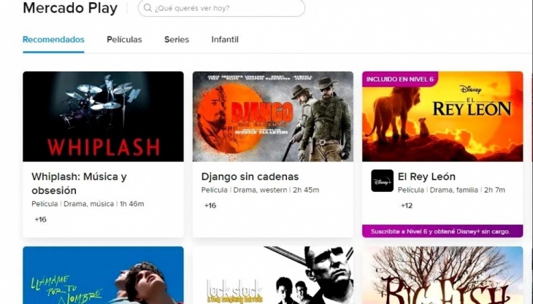Image resolution: width=533 pixels, height=304 pixels.
Task: Click Django's 'Drama, western | 2h 45m' info
Action: tap(276, 190)
